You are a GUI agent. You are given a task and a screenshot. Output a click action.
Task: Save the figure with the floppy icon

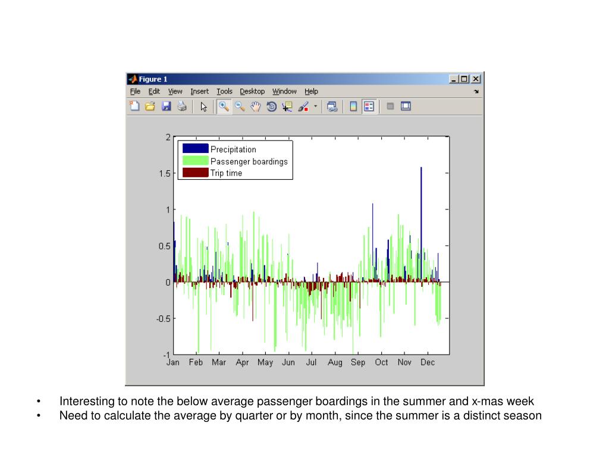point(167,106)
